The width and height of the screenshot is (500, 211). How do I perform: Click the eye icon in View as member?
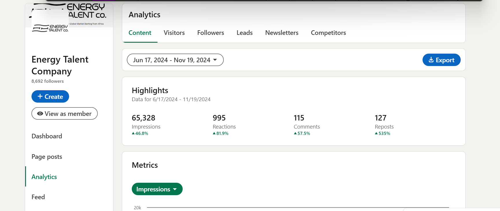[x=40, y=114]
